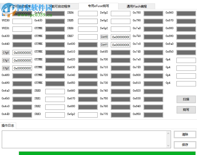This screenshot has height=155, width=197.
Task: Click the log scrollbar up arrow
Action: tap(168, 133)
